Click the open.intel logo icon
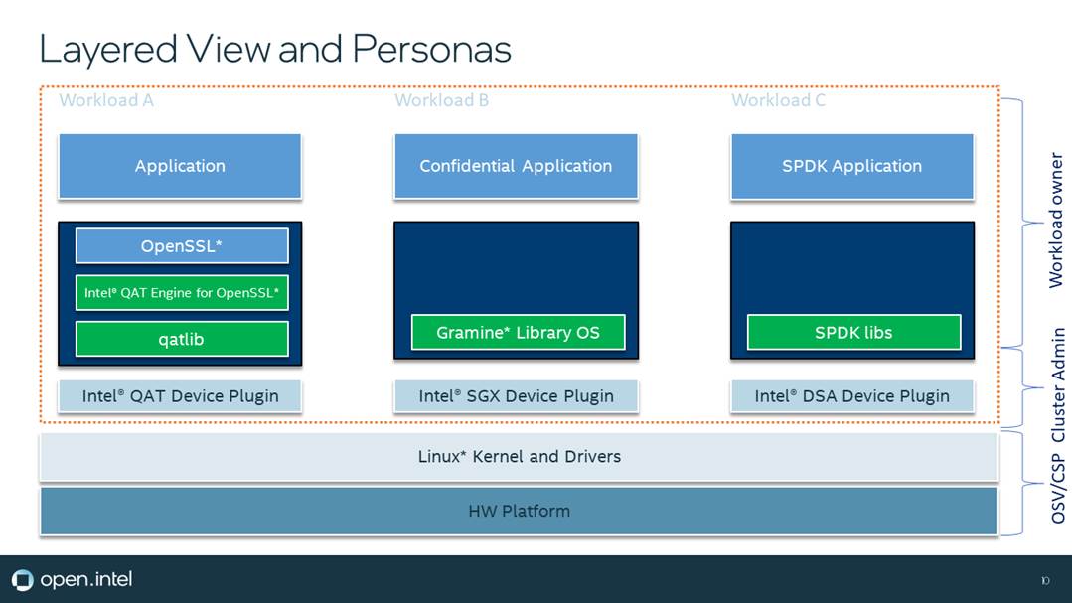This screenshot has width=1072, height=603. coord(22,580)
